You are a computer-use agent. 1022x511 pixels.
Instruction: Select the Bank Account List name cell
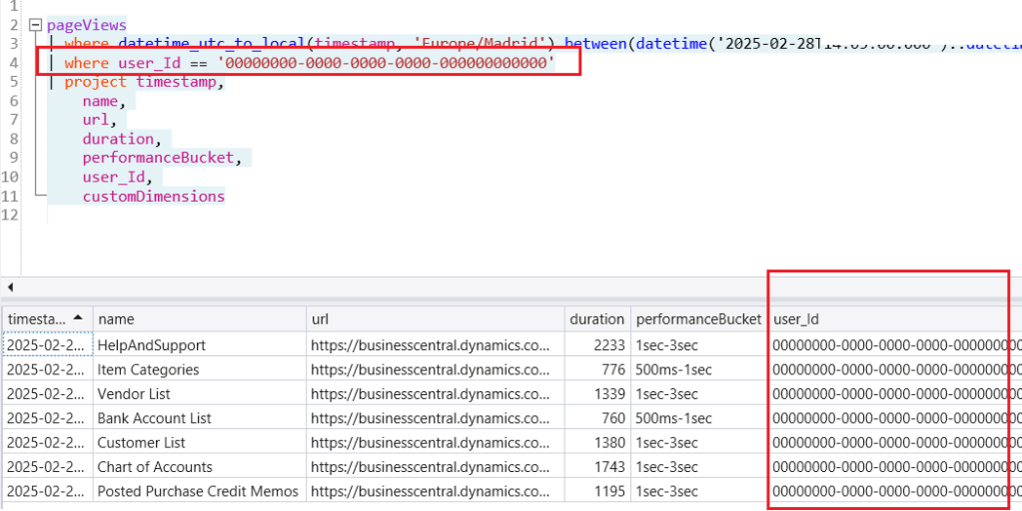(154, 418)
